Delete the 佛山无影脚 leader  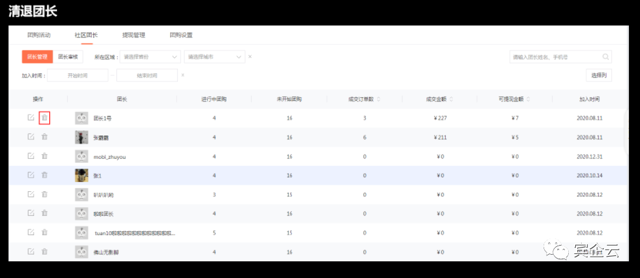coord(45,251)
